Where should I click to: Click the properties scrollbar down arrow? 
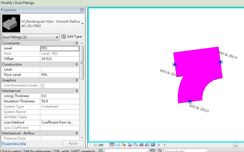82,137
